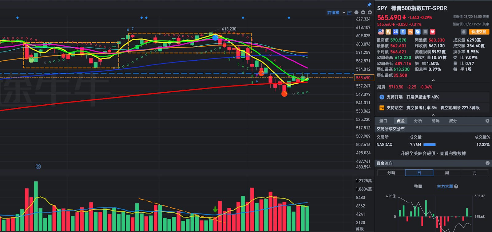
Task: Click the 支持沽空 orange short icon
Action: (382, 108)
